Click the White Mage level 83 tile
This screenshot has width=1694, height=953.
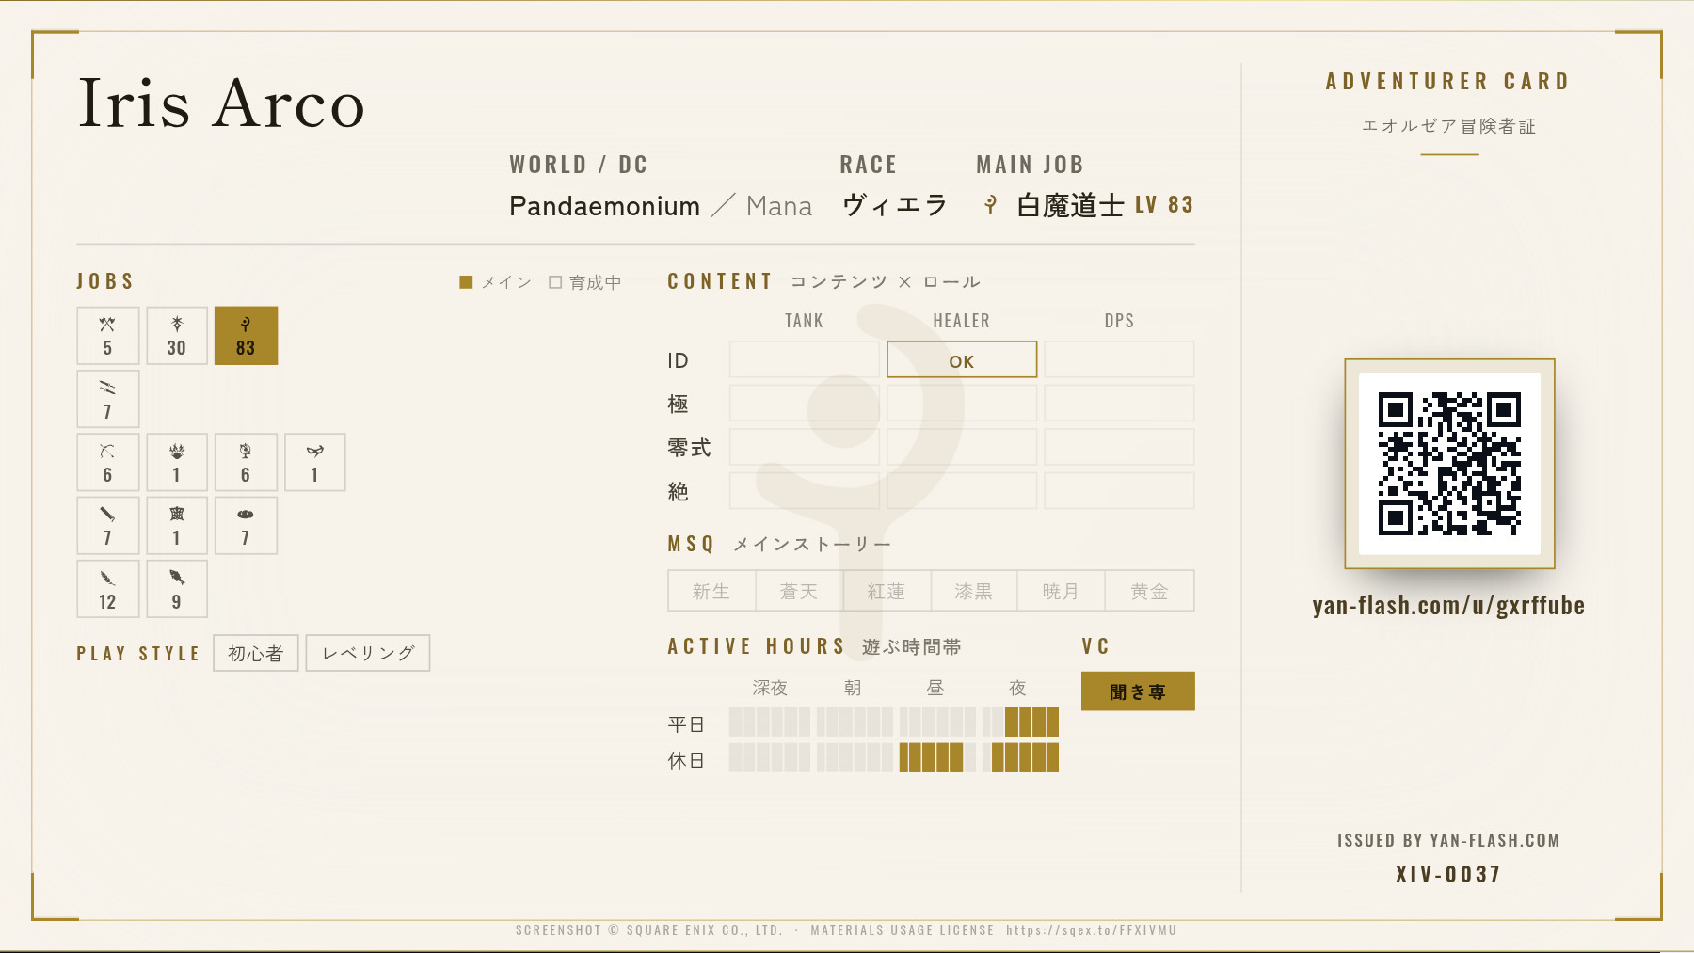pos(246,336)
